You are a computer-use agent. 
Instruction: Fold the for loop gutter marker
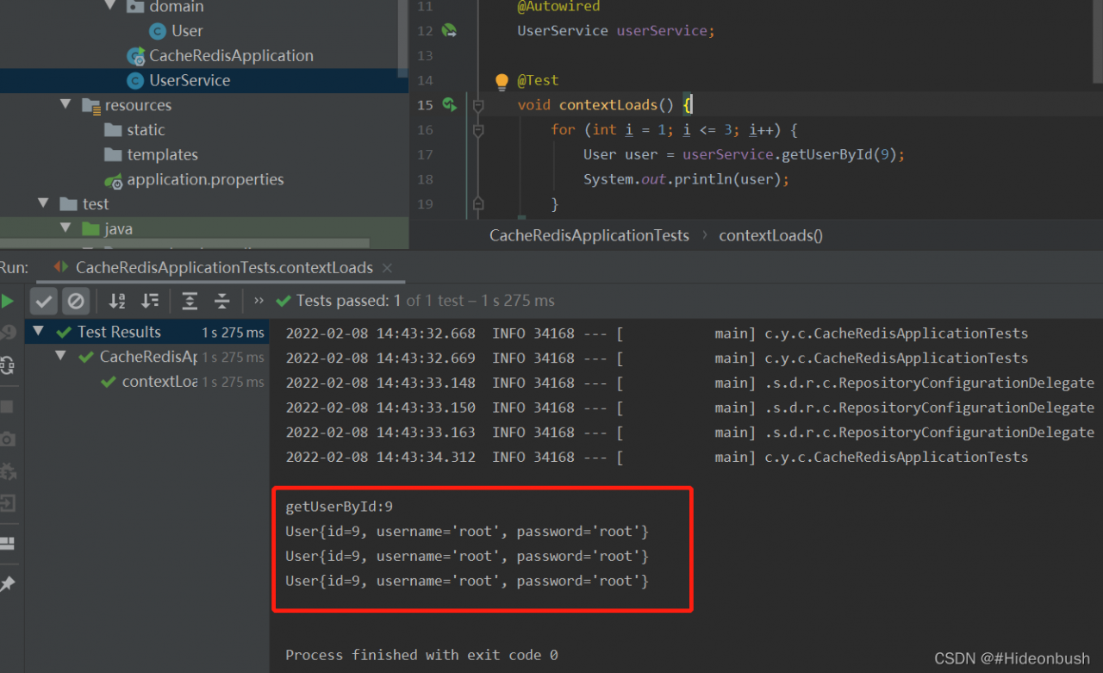pyautogui.click(x=478, y=130)
